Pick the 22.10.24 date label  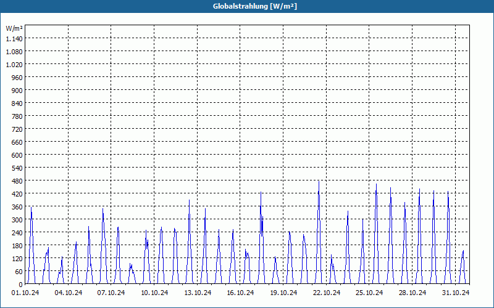pos(327,293)
